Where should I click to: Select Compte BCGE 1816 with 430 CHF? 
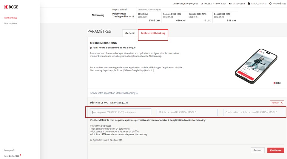(174, 17)
